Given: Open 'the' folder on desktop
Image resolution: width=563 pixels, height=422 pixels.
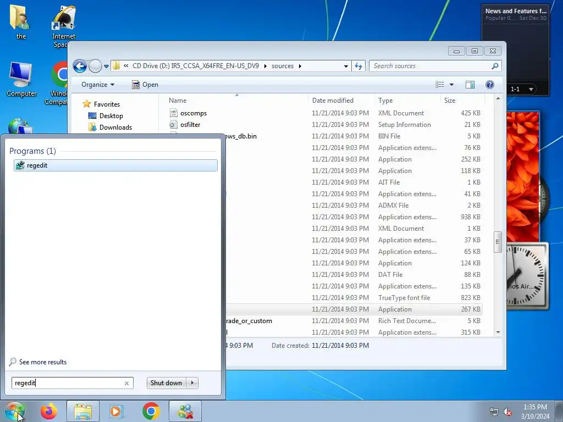Looking at the screenshot, I should pos(21,22).
